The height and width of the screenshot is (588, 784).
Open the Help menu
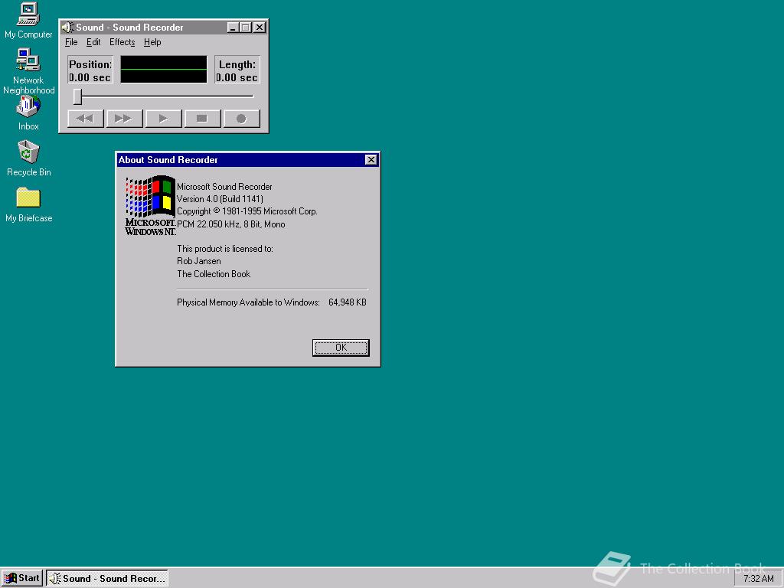tap(152, 42)
